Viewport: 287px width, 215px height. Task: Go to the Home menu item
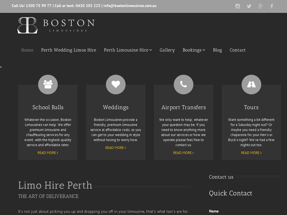27,50
